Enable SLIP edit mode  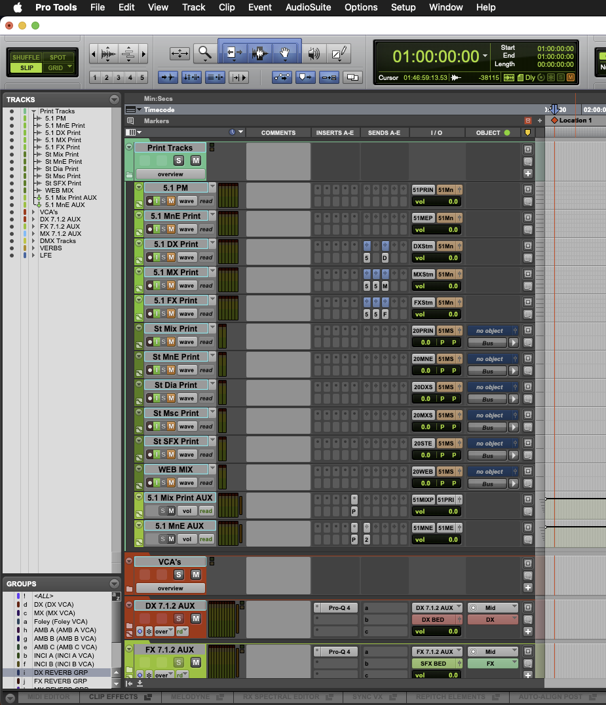(26, 68)
